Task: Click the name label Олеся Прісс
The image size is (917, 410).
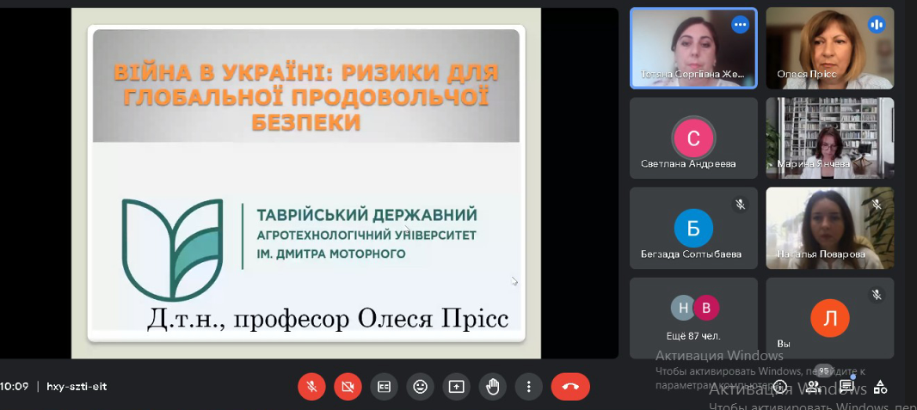Action: (x=807, y=74)
